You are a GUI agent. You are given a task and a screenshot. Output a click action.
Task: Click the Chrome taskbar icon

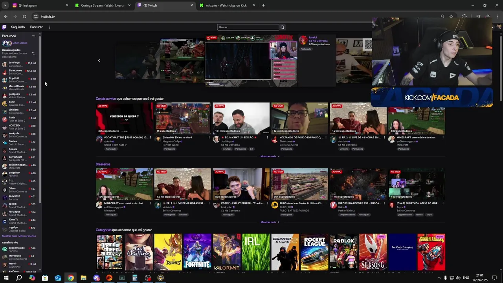point(70,278)
